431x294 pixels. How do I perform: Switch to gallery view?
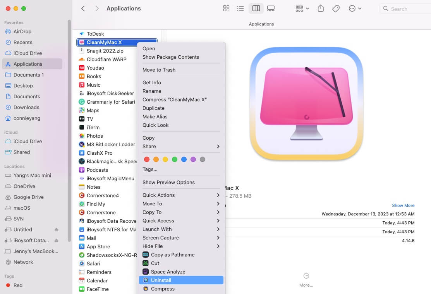(271, 9)
